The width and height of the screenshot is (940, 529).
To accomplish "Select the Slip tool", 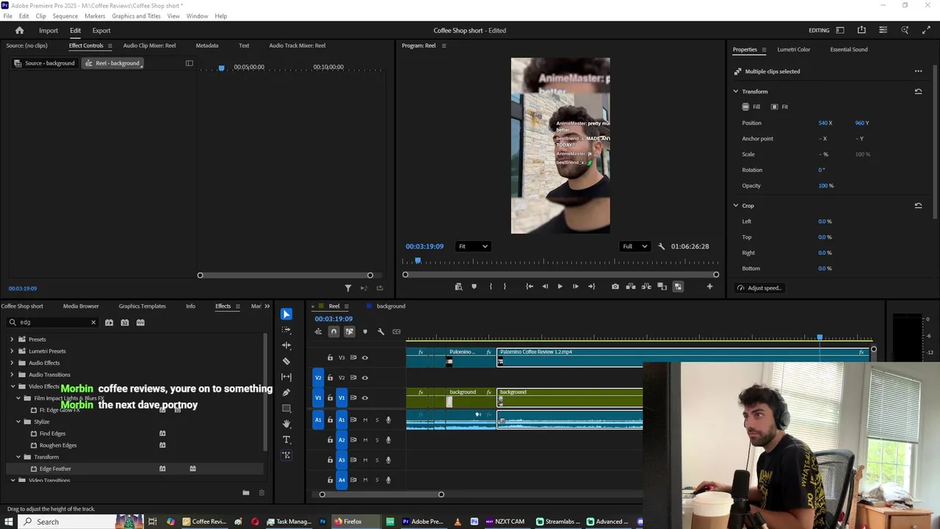I will (286, 377).
